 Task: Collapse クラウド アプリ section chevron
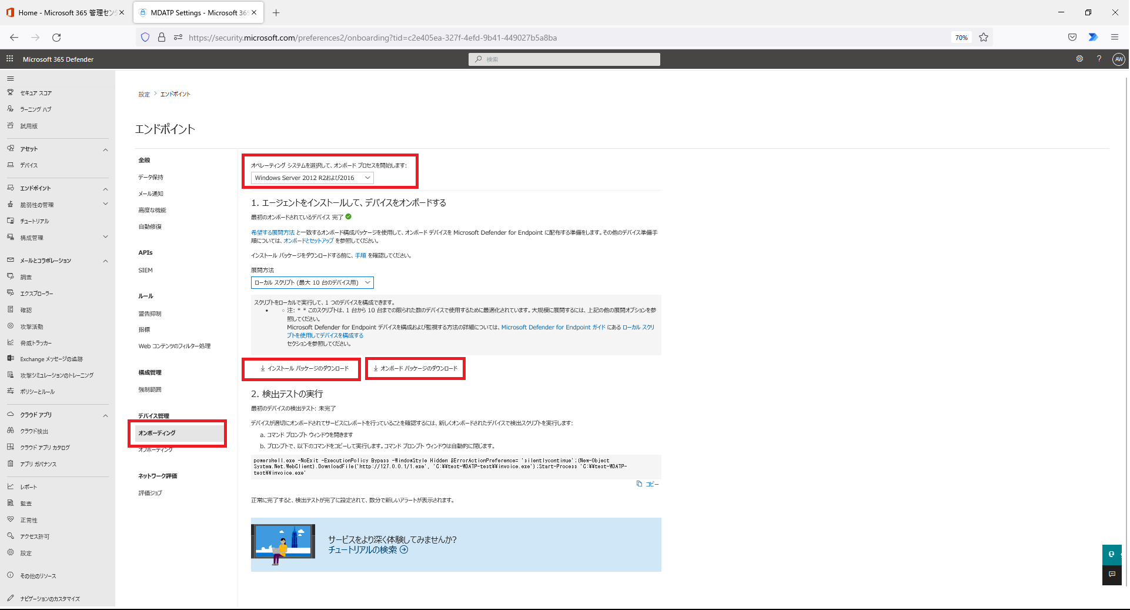105,415
